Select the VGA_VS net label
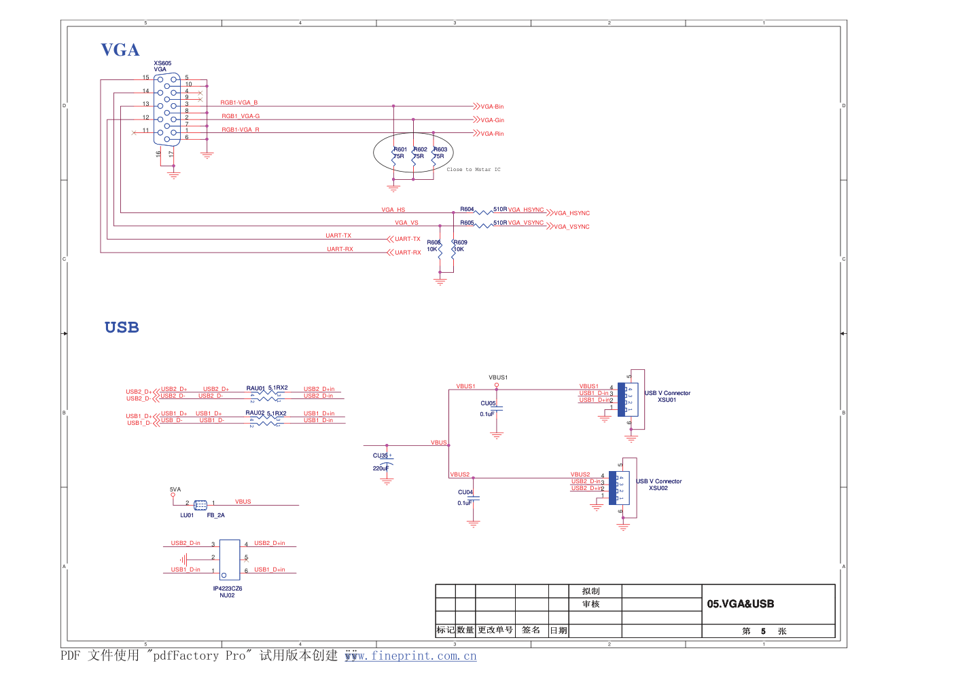This screenshot has height=674, width=954. [406, 223]
